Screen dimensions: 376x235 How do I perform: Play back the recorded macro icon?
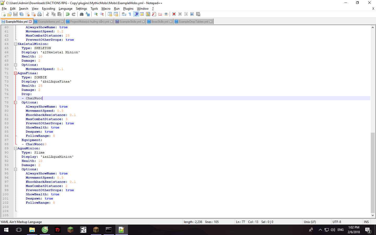pos(186,14)
